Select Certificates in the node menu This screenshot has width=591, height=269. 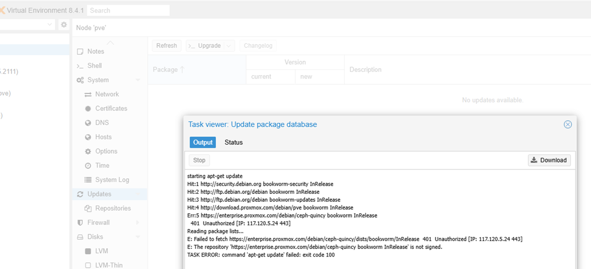point(111,108)
